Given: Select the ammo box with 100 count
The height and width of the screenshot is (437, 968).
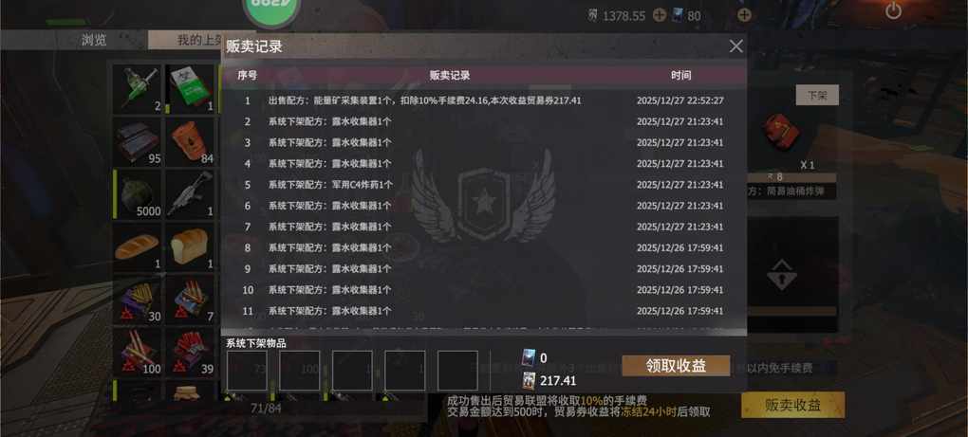Looking at the screenshot, I should (x=138, y=352).
